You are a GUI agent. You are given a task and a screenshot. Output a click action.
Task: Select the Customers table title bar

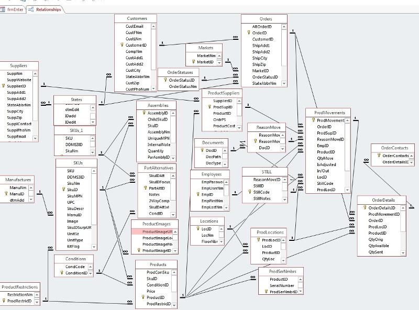tap(137, 18)
